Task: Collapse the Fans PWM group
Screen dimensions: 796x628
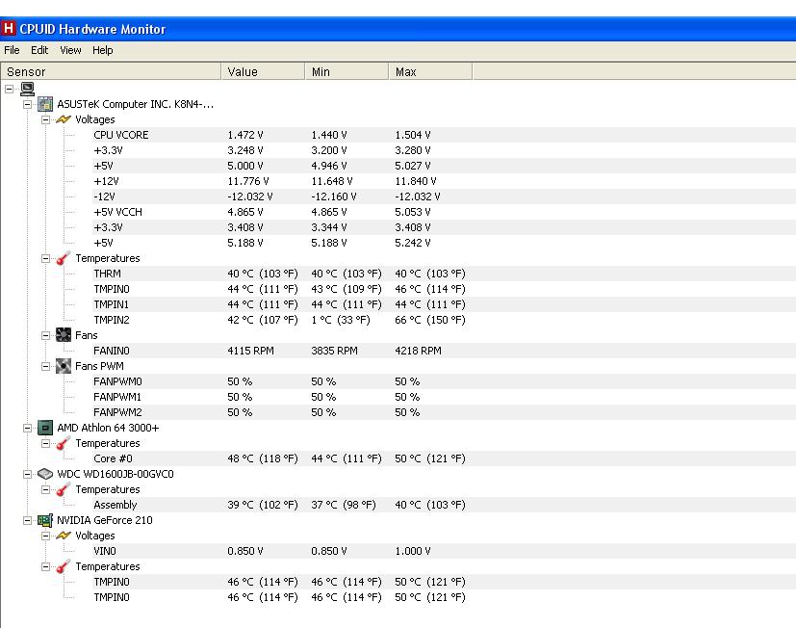Action: pos(45,366)
